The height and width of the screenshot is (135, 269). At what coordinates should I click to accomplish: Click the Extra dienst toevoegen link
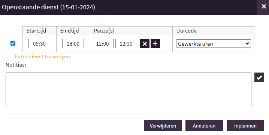coord(42,56)
